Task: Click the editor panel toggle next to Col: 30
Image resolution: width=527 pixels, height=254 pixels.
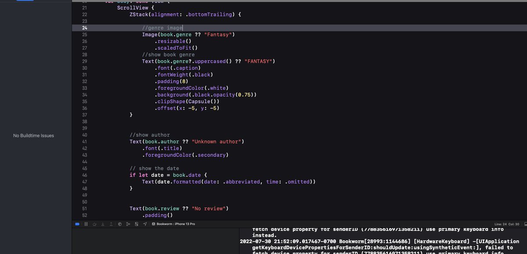Action: [x=525, y=224]
